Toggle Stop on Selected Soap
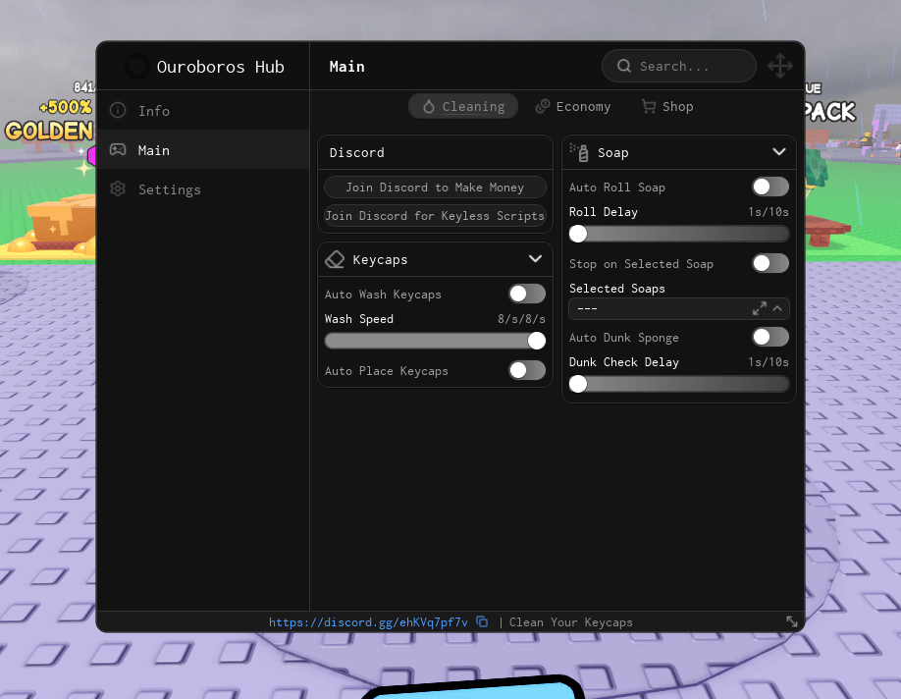 click(770, 263)
